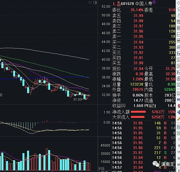The width and height of the screenshot is (180, 172).
Task: Click the 最高 value 32.30
Action: click(170, 74)
